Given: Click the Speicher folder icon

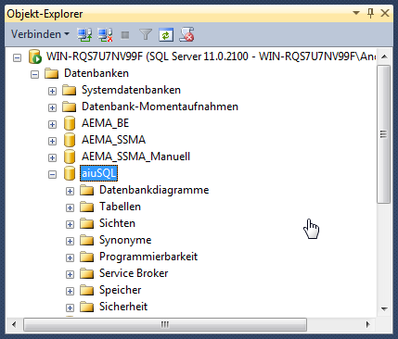Looking at the screenshot, I should pyautogui.click(x=86, y=290).
